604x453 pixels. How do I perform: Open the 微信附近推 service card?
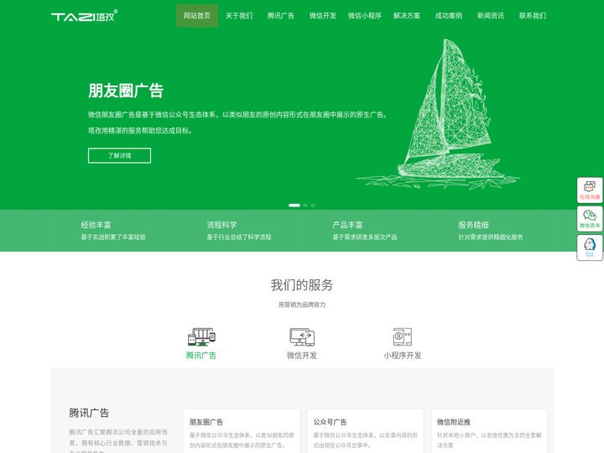point(489,431)
